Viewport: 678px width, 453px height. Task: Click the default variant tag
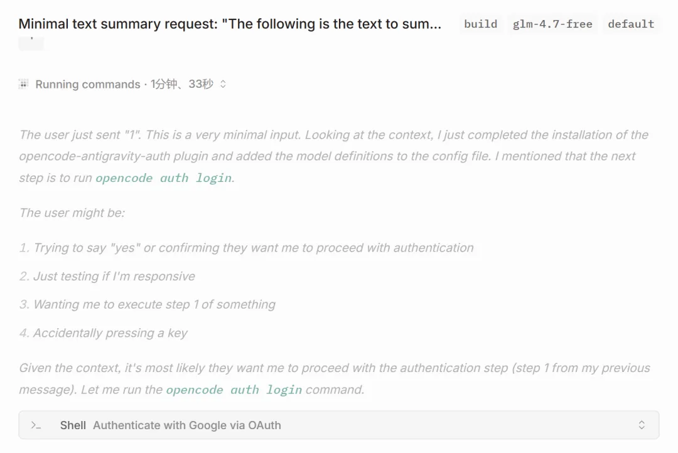631,24
